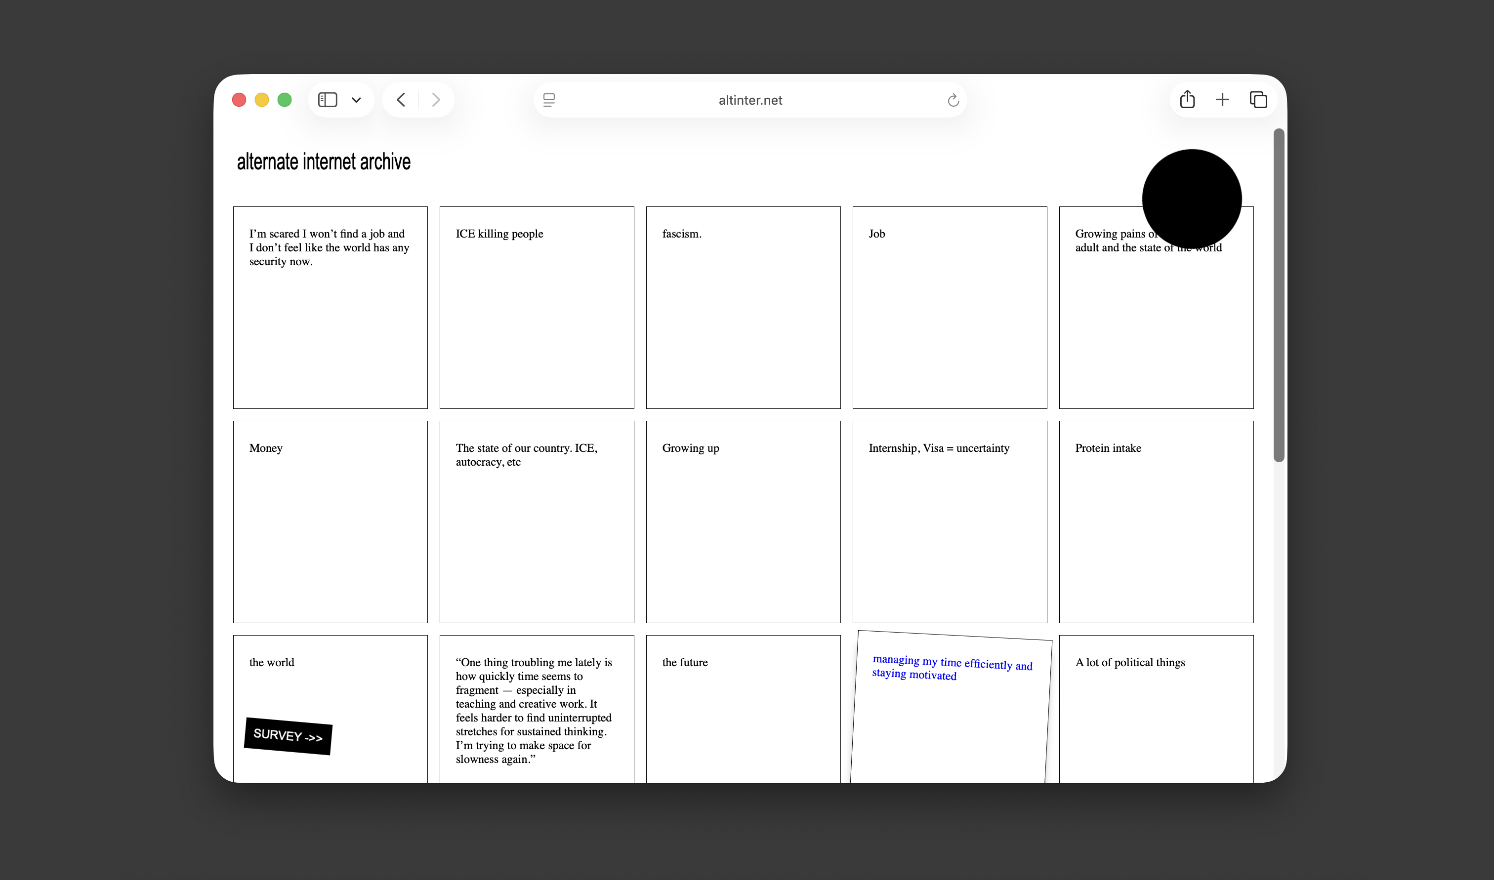Go back to the previous page
This screenshot has width=1494, height=880.
[x=401, y=100]
